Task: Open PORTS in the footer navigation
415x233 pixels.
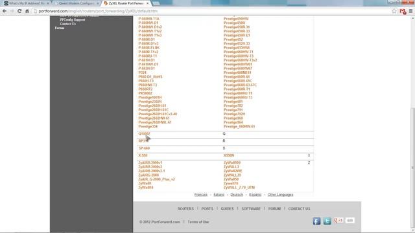Action: click(207, 208)
